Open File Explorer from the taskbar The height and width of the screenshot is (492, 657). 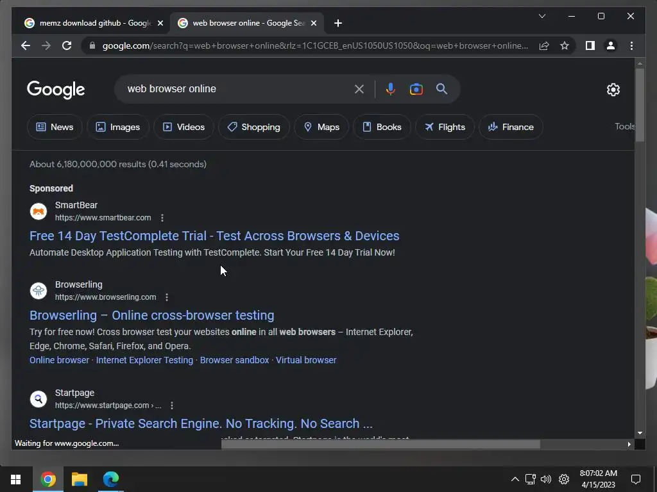79,479
